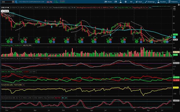Click the MACDTwoLines study label
Image resolution: width=180 pixels, height=112 pixels.
click(x=16, y=59)
